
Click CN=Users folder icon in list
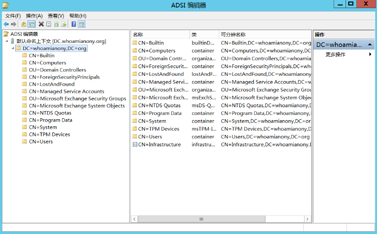[x=134, y=137]
